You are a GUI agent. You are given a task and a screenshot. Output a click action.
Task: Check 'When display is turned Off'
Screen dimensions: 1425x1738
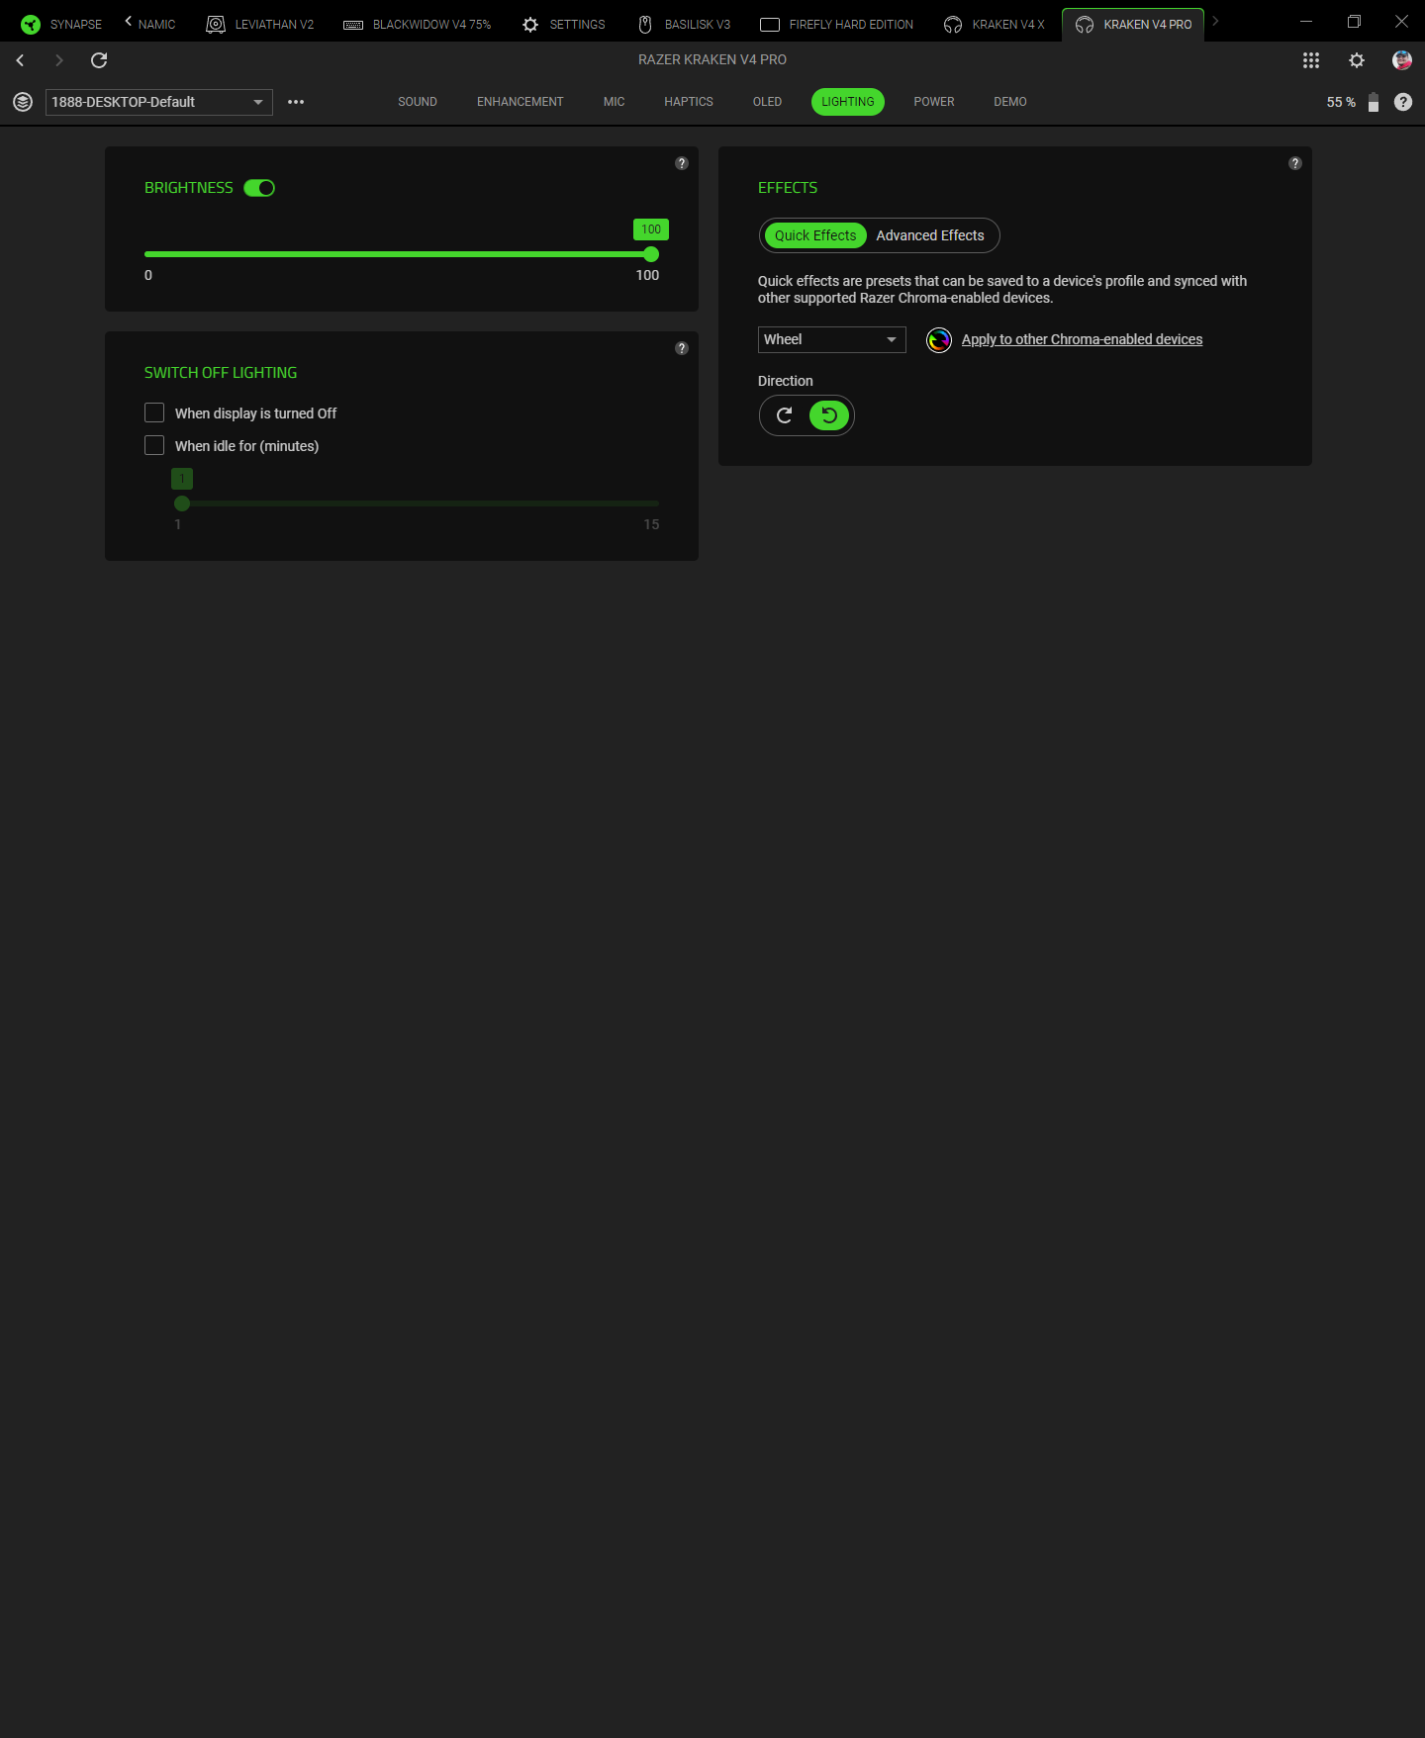154,412
